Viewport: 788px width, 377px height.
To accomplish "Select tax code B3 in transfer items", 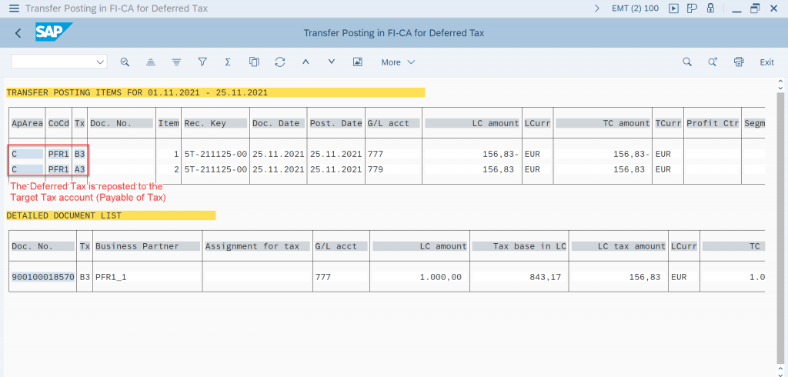I will [x=80, y=155].
